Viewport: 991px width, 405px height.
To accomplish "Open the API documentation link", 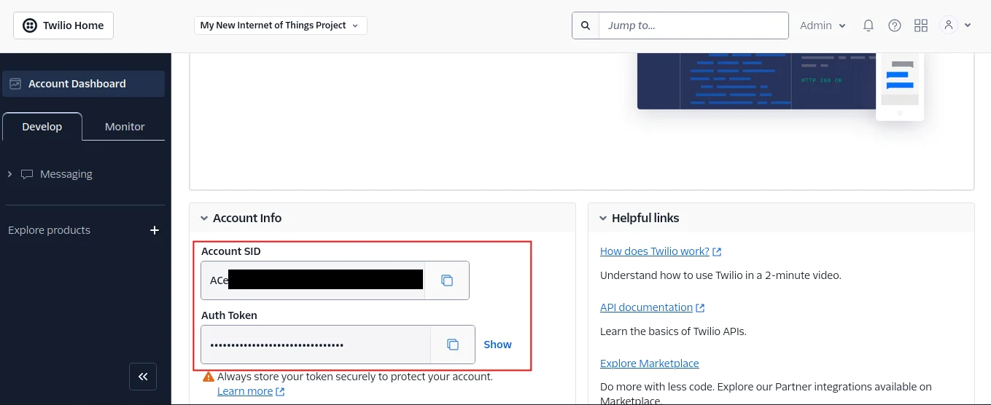I will 653,307.
